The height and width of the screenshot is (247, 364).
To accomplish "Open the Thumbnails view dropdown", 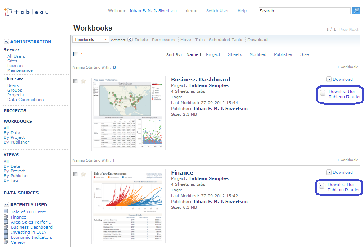I will [x=91, y=40].
